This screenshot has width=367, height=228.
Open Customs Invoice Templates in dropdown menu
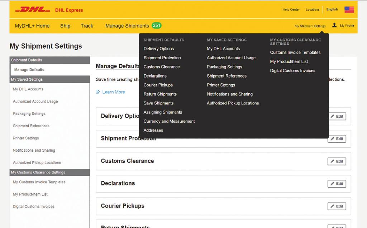pos(295,53)
